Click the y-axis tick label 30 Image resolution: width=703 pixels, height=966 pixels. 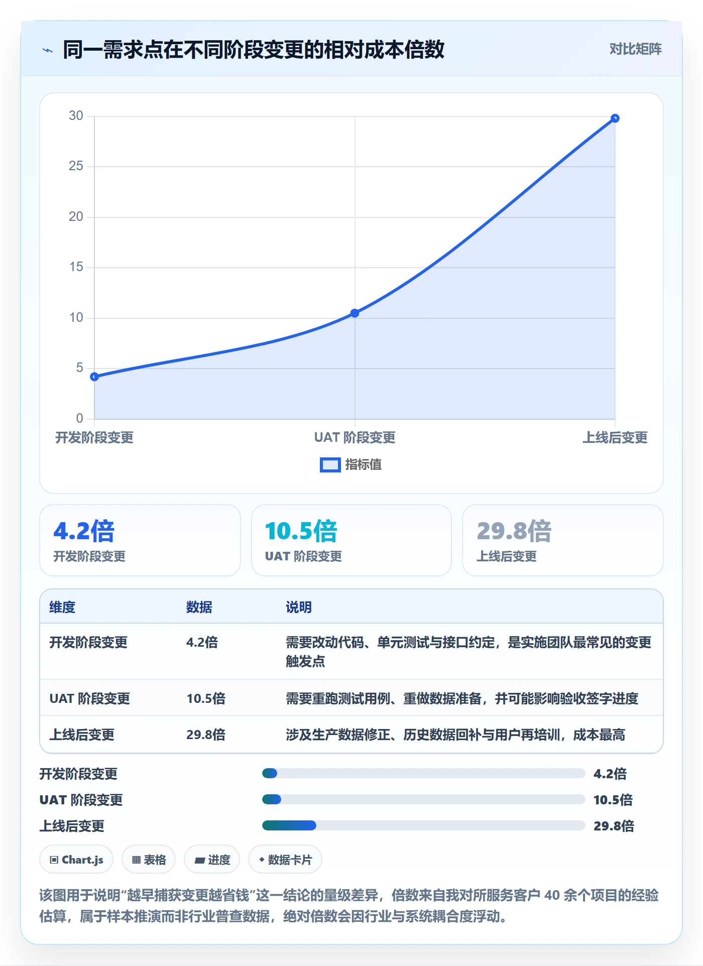coord(76,115)
